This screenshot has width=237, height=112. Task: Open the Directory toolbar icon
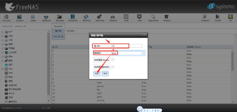coord(73,18)
